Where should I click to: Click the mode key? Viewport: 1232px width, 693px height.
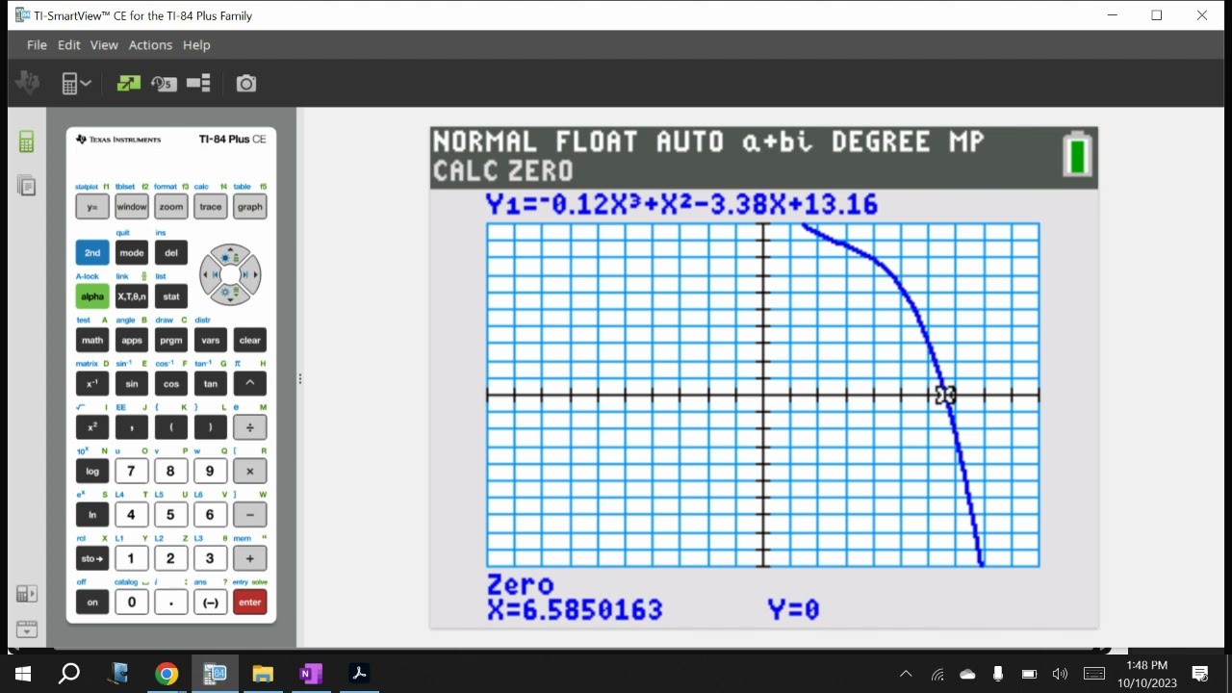click(132, 253)
